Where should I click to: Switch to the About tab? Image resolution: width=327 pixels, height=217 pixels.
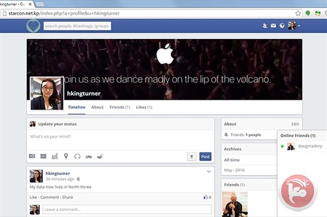pos(97,107)
